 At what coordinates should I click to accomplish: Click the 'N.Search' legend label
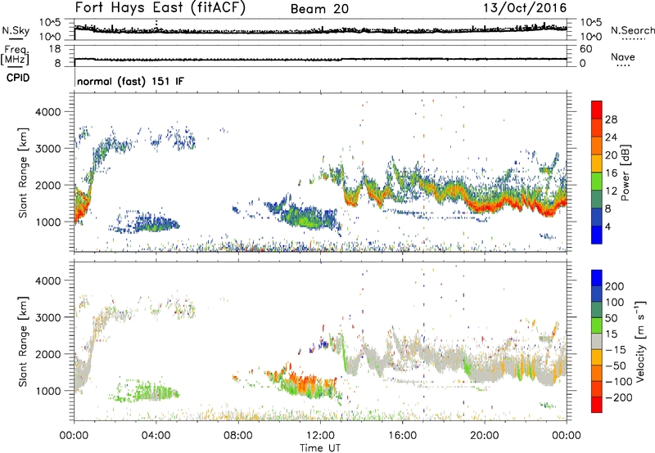point(632,30)
